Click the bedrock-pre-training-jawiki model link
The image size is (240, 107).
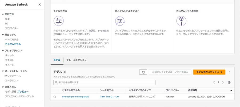(x=76, y=97)
